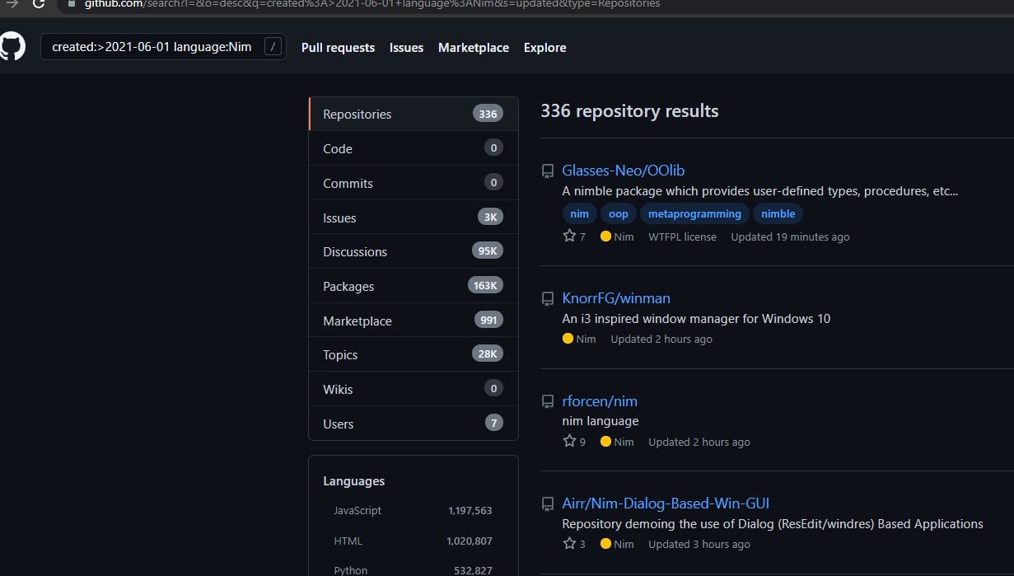Open Pull requests in the top navigation
The width and height of the screenshot is (1014, 576).
(x=338, y=48)
